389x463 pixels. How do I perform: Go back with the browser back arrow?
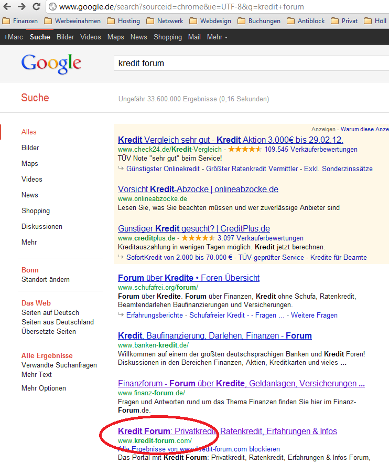coord(7,6)
